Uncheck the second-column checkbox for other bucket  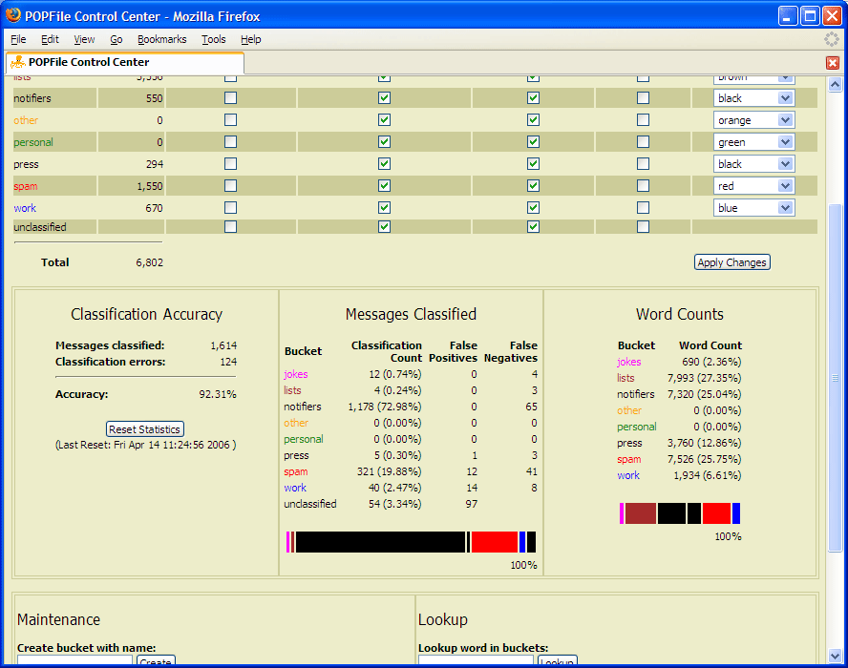click(x=384, y=120)
